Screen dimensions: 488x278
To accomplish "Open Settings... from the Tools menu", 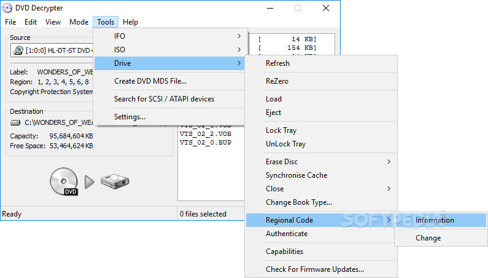I will (x=169, y=117).
